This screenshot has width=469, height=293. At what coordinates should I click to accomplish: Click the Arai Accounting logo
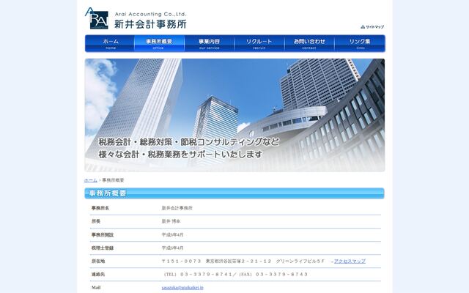136,18
